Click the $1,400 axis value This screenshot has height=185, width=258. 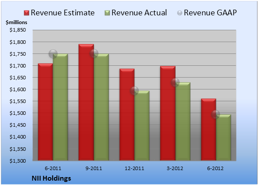(x=18, y=137)
